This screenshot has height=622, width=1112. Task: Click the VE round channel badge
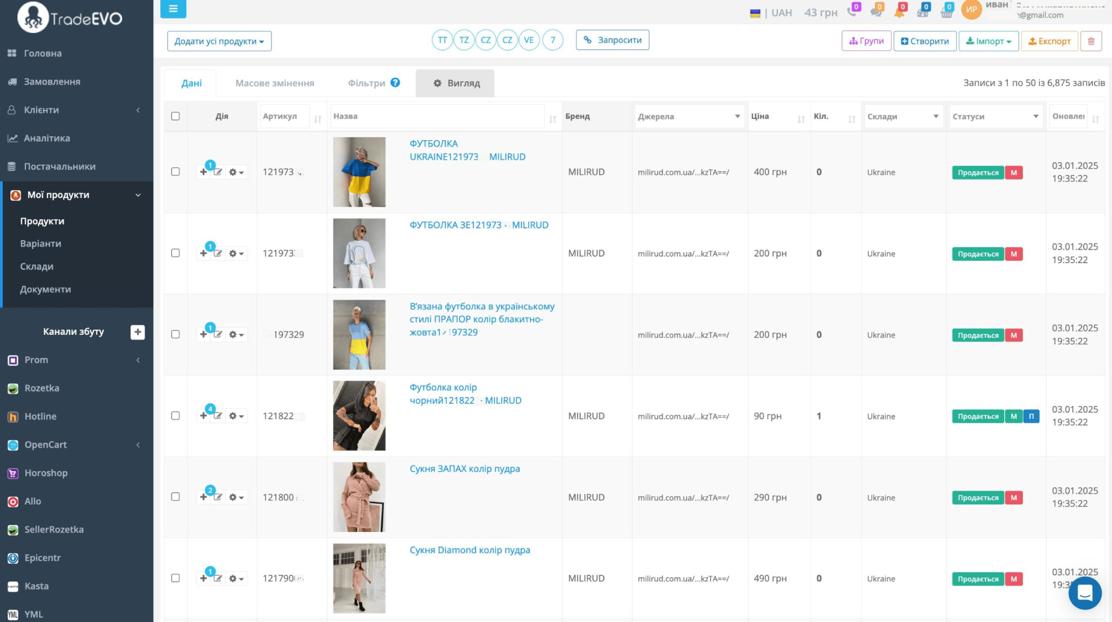click(529, 40)
